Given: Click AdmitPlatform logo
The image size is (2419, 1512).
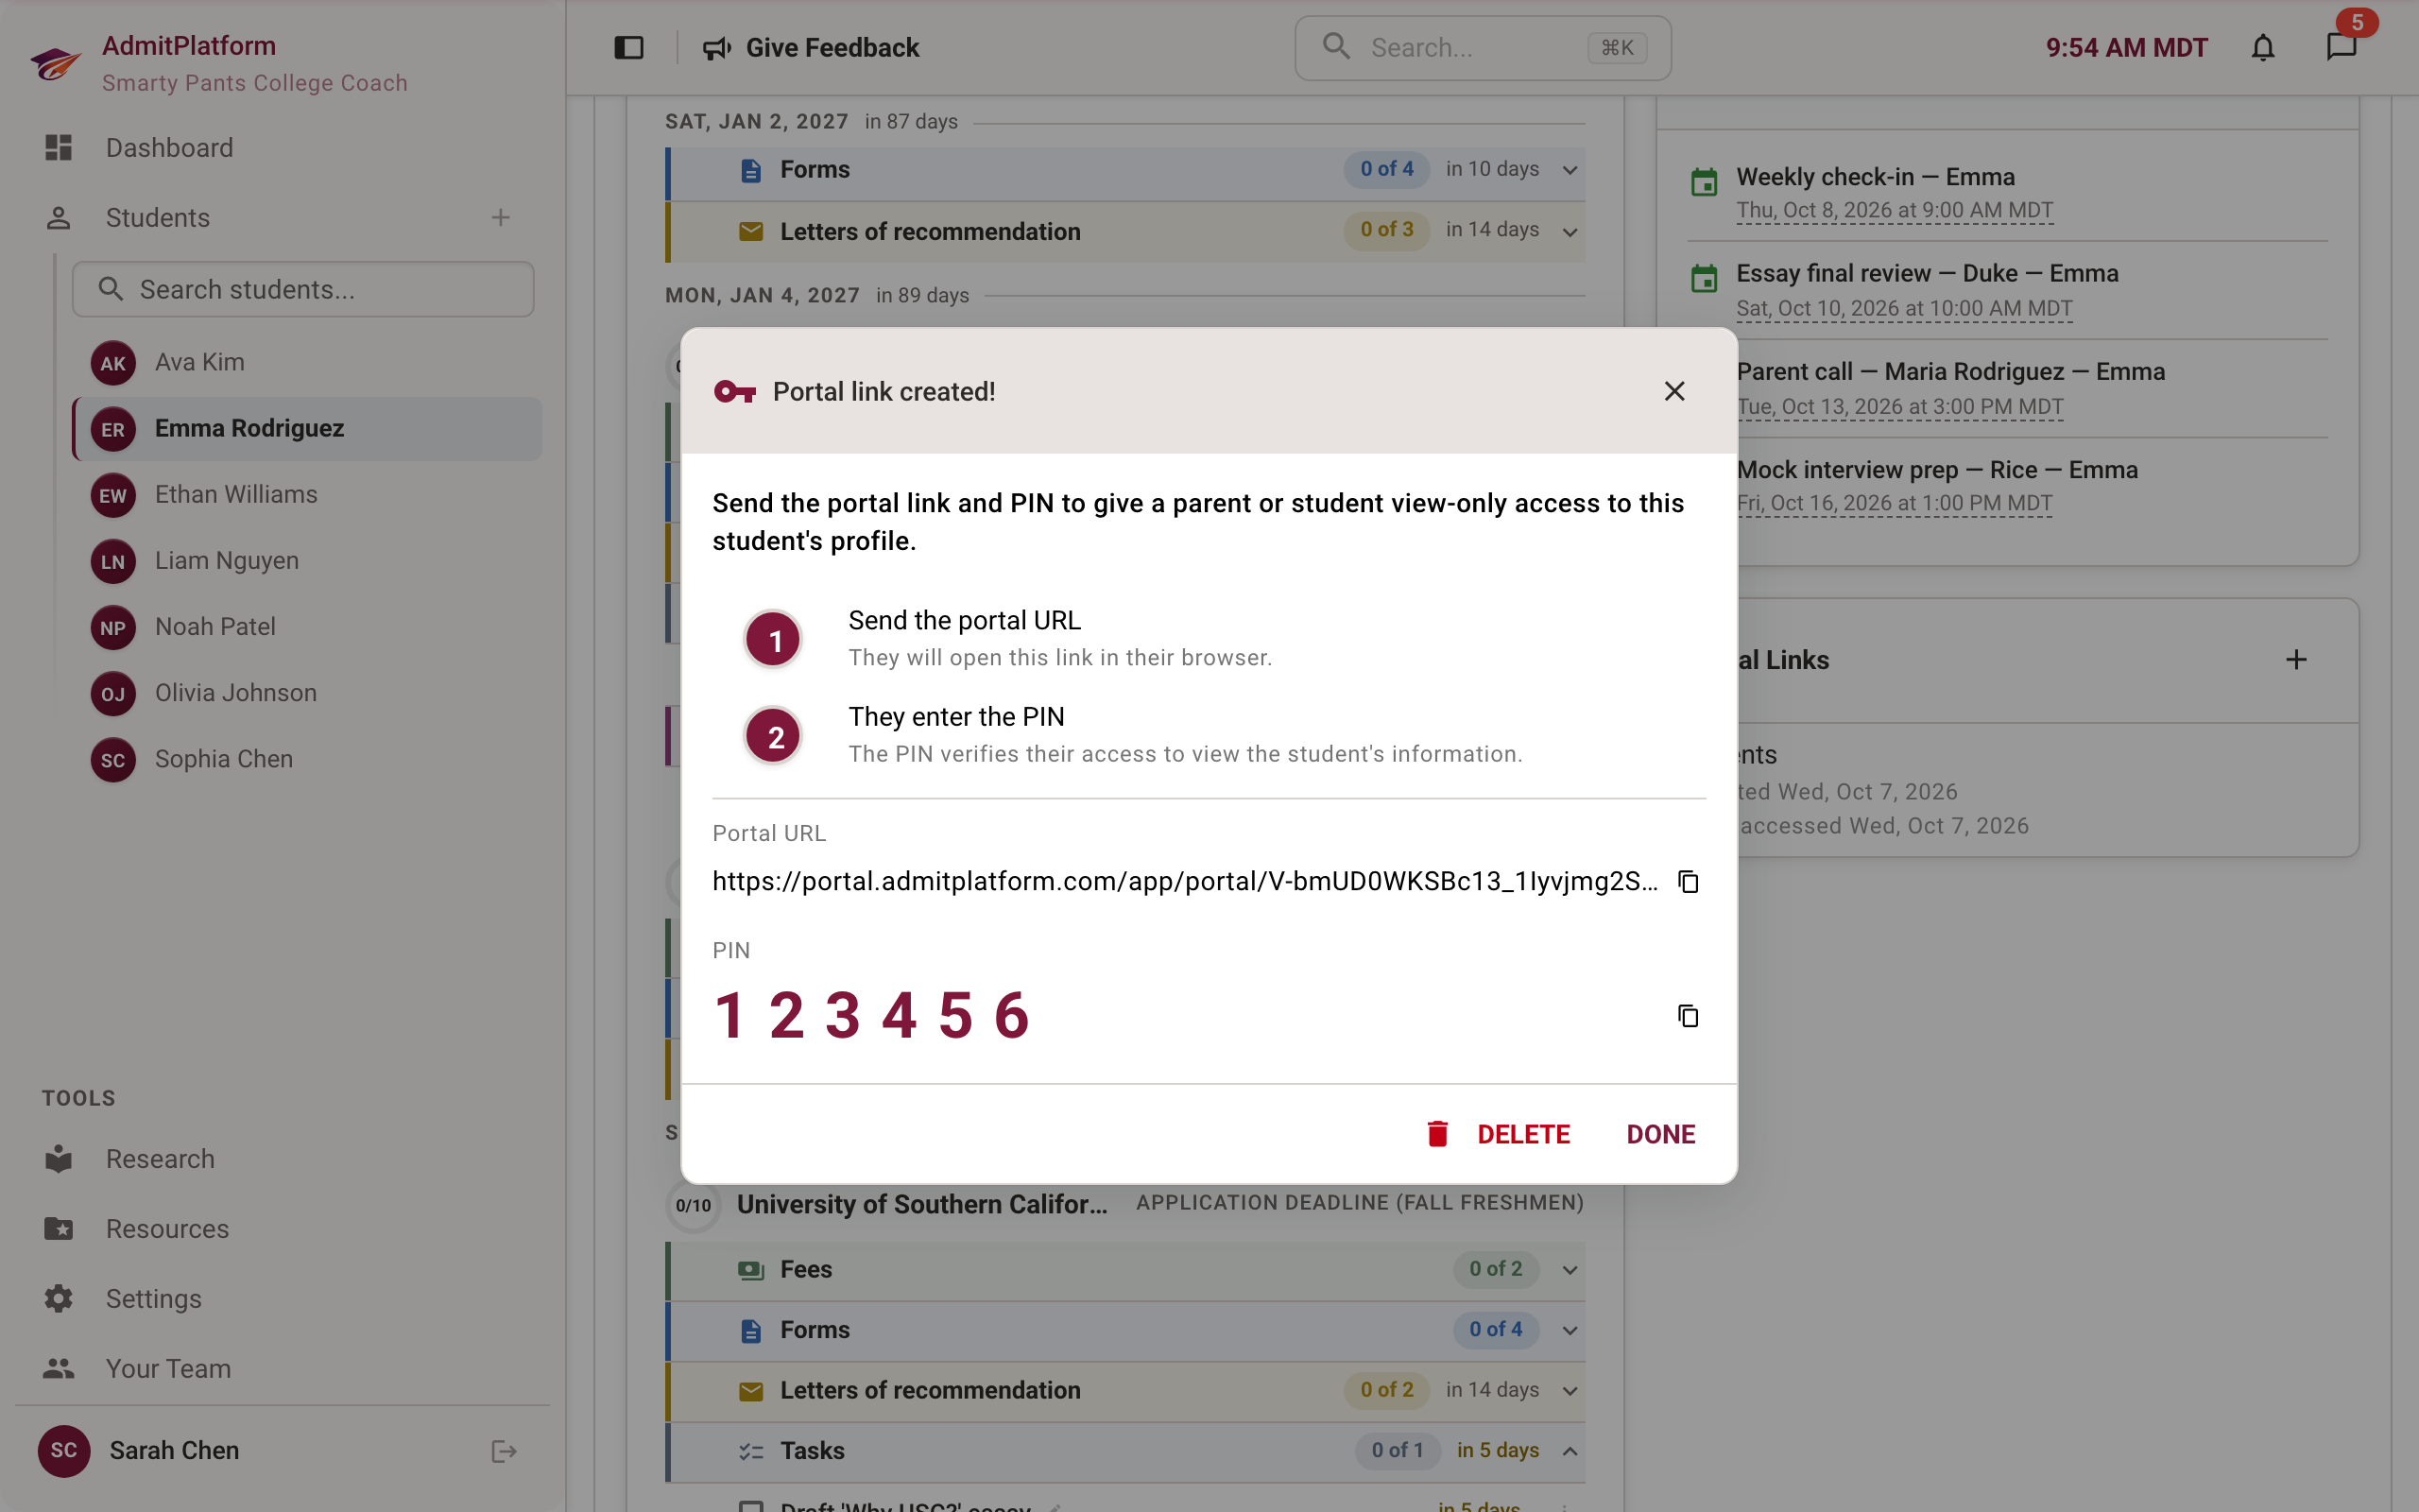Looking at the screenshot, I should click(x=55, y=63).
